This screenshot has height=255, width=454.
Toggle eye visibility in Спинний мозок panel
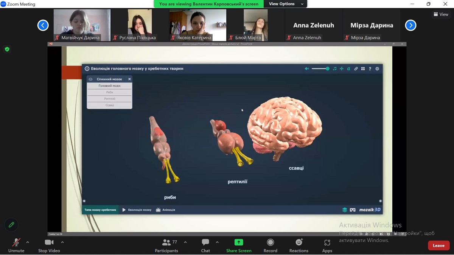point(90,79)
